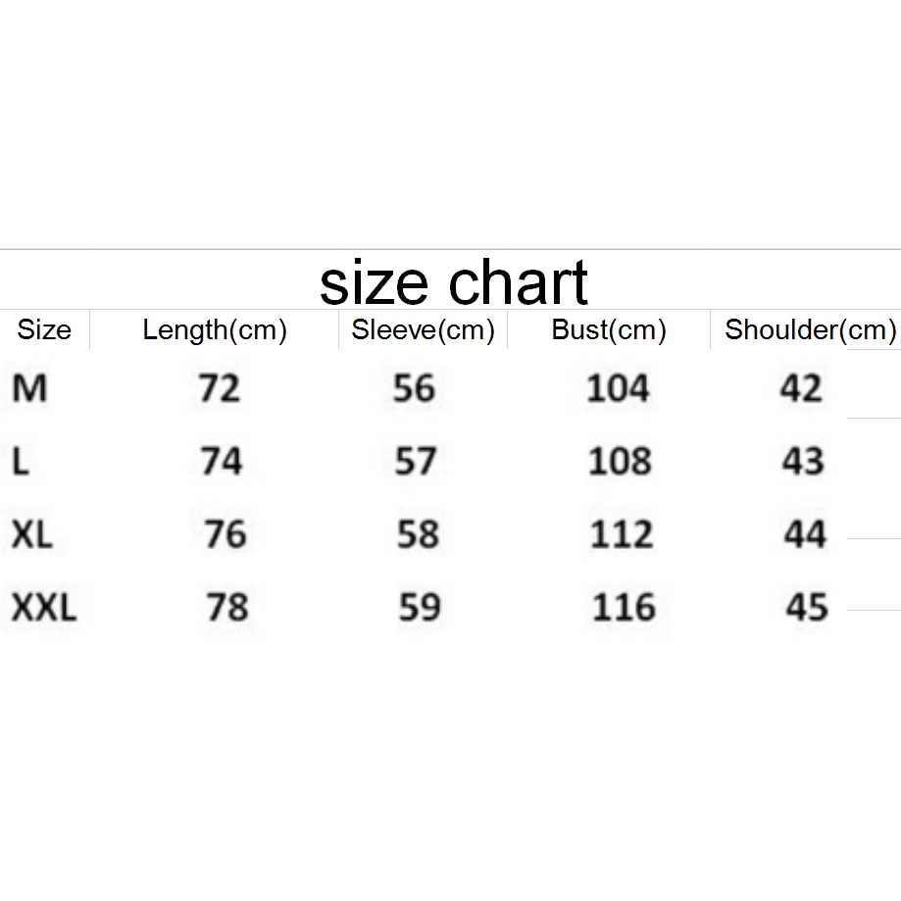Viewport: 901px width, 901px height.
Task: Select the shoulder value 42
Action: click(801, 389)
